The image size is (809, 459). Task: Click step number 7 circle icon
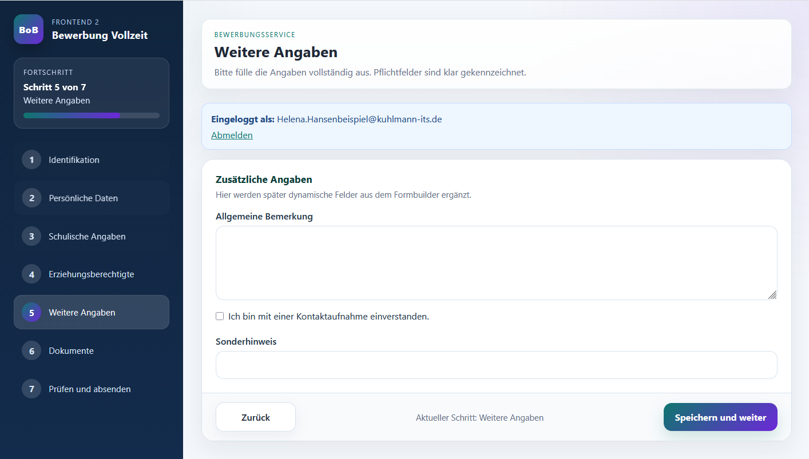pyautogui.click(x=31, y=389)
